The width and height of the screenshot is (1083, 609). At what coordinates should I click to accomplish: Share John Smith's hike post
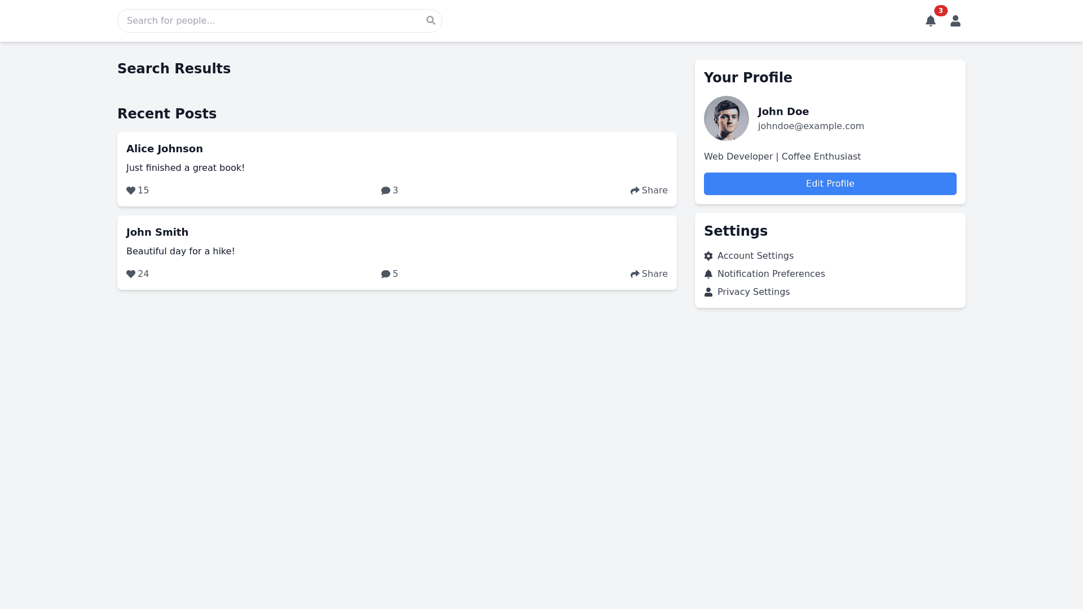(x=649, y=274)
